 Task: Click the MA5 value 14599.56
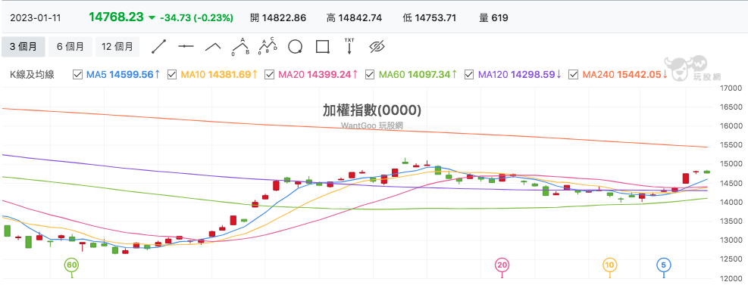(132, 75)
